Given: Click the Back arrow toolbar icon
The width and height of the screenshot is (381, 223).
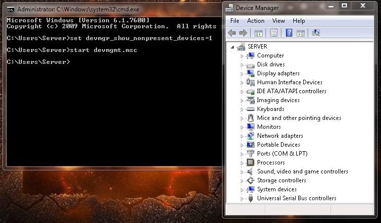Looking at the screenshot, I should click(232, 33).
